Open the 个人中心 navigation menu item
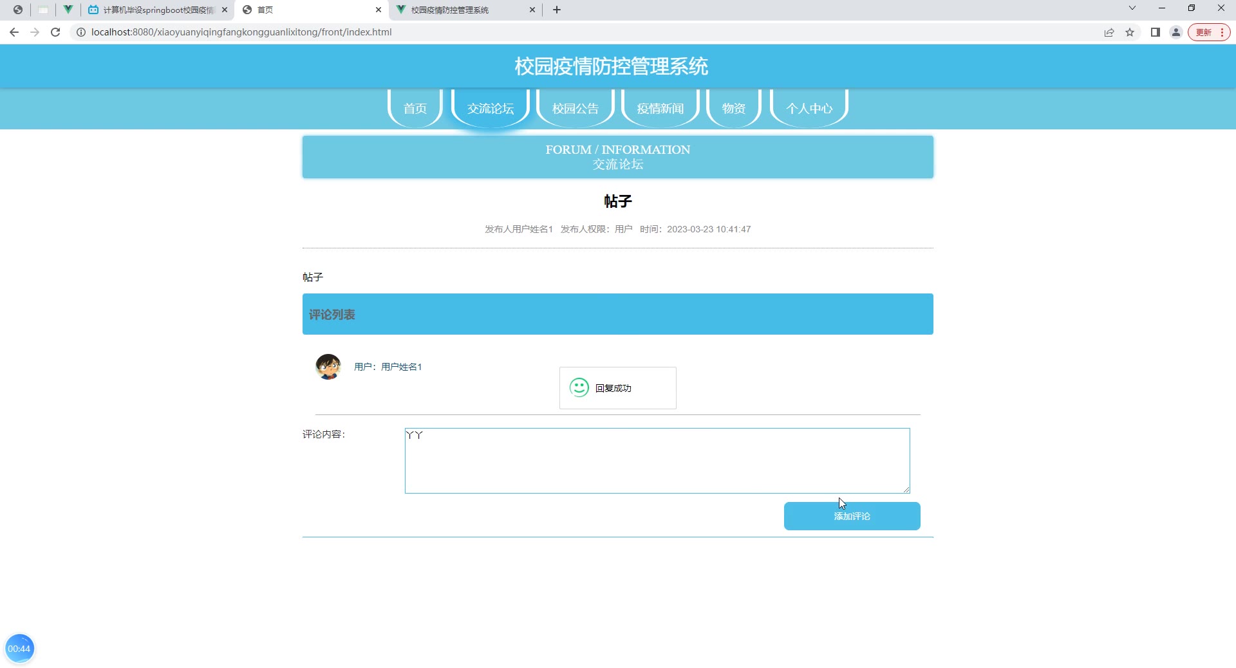 click(x=809, y=108)
